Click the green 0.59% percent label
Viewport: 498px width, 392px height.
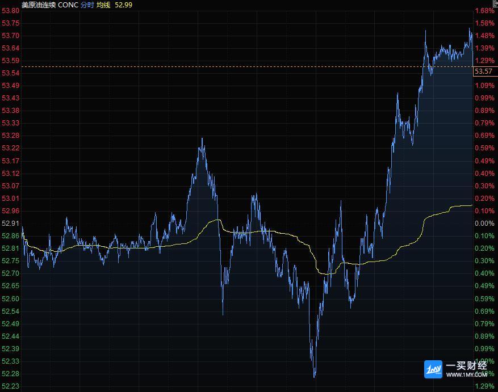click(x=485, y=299)
